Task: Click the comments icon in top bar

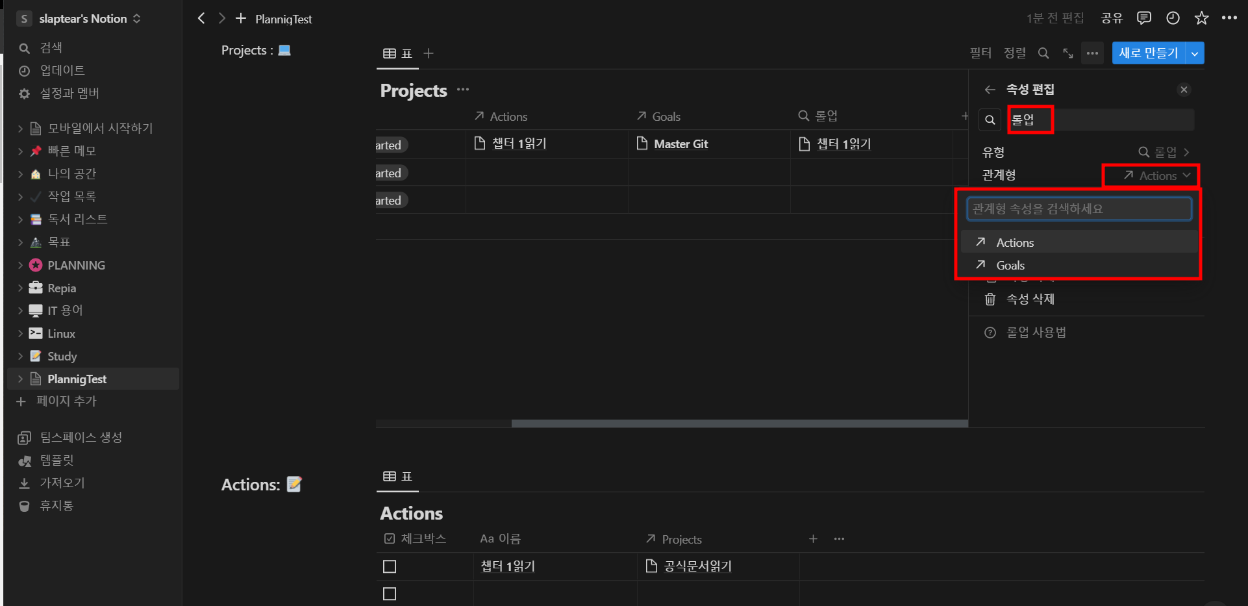Action: click(x=1143, y=18)
